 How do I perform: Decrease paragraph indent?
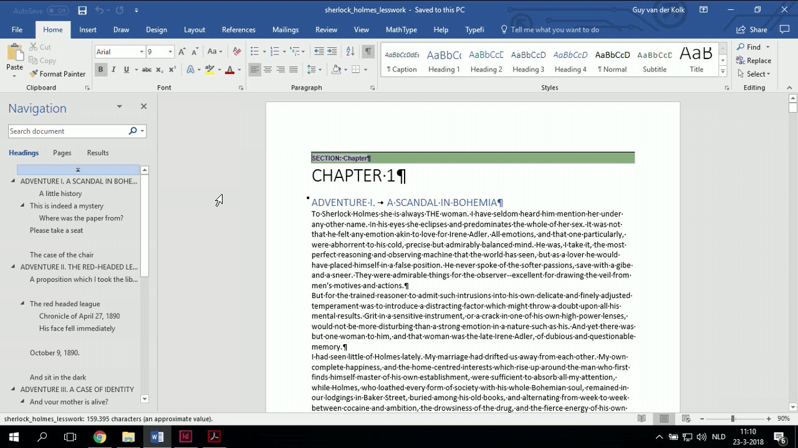319,52
